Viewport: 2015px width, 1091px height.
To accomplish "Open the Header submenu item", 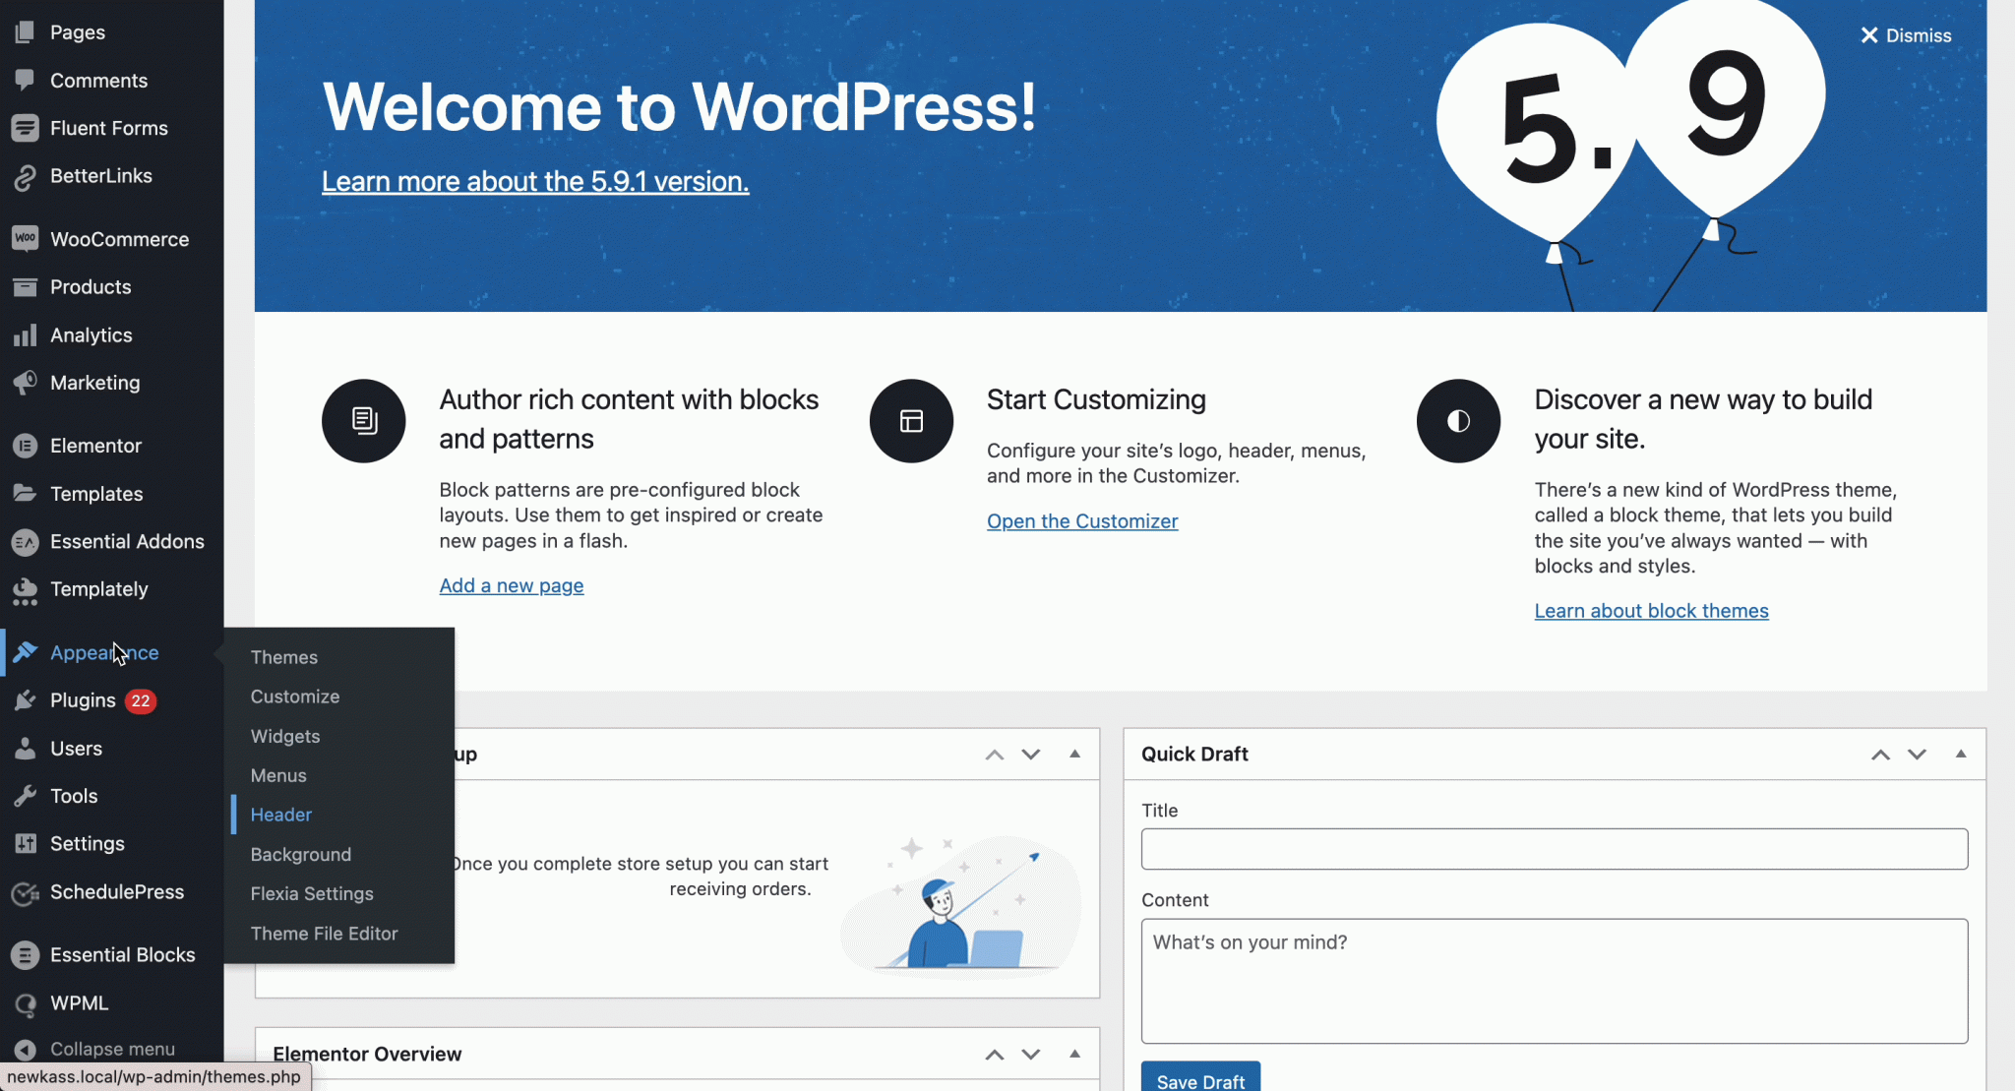I will tap(280, 815).
